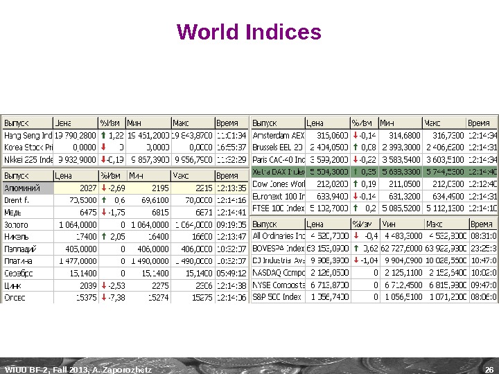Click the red down arrow in Цинк row
Image resolution: width=499 pixels, height=374 pixels.
tap(104, 285)
